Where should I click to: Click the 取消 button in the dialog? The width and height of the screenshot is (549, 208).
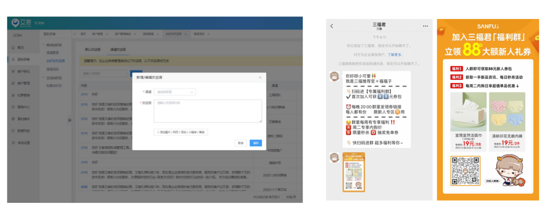coord(240,143)
